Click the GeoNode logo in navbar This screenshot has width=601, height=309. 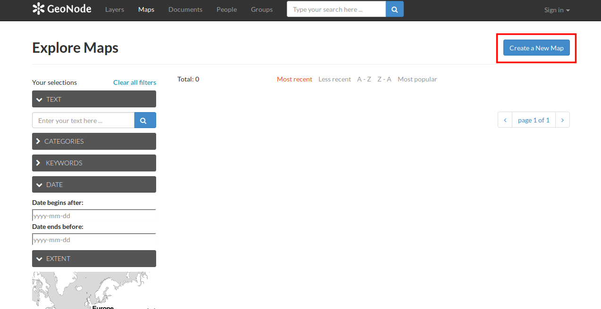(x=62, y=9)
